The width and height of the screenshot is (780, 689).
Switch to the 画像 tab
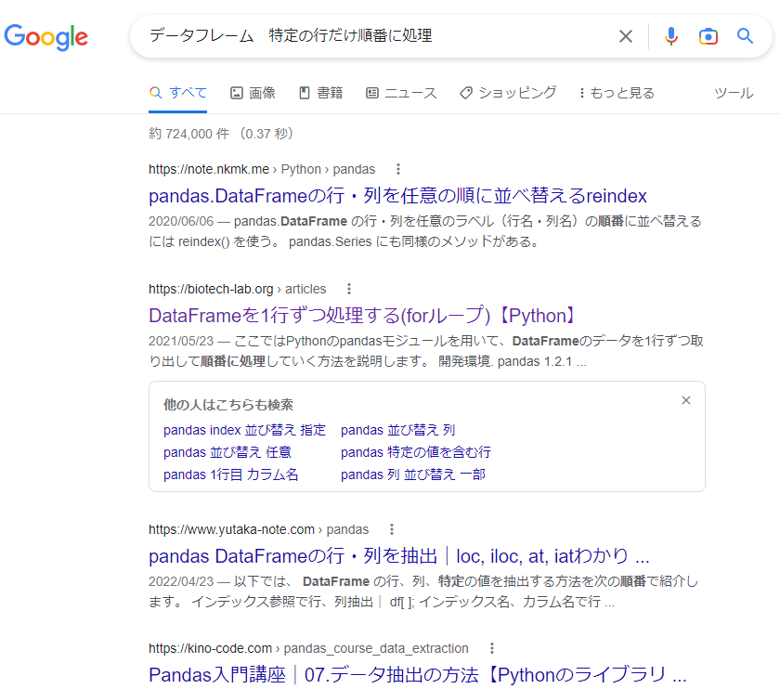coord(253,93)
